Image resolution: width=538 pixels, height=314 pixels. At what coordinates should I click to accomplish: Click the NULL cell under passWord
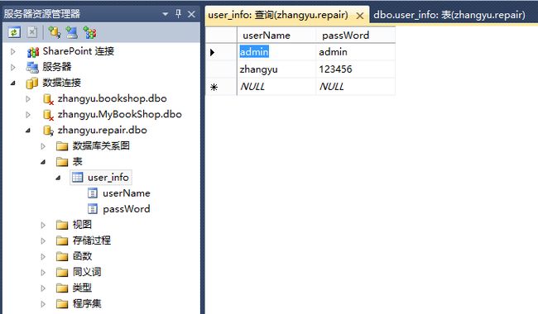(x=355, y=87)
